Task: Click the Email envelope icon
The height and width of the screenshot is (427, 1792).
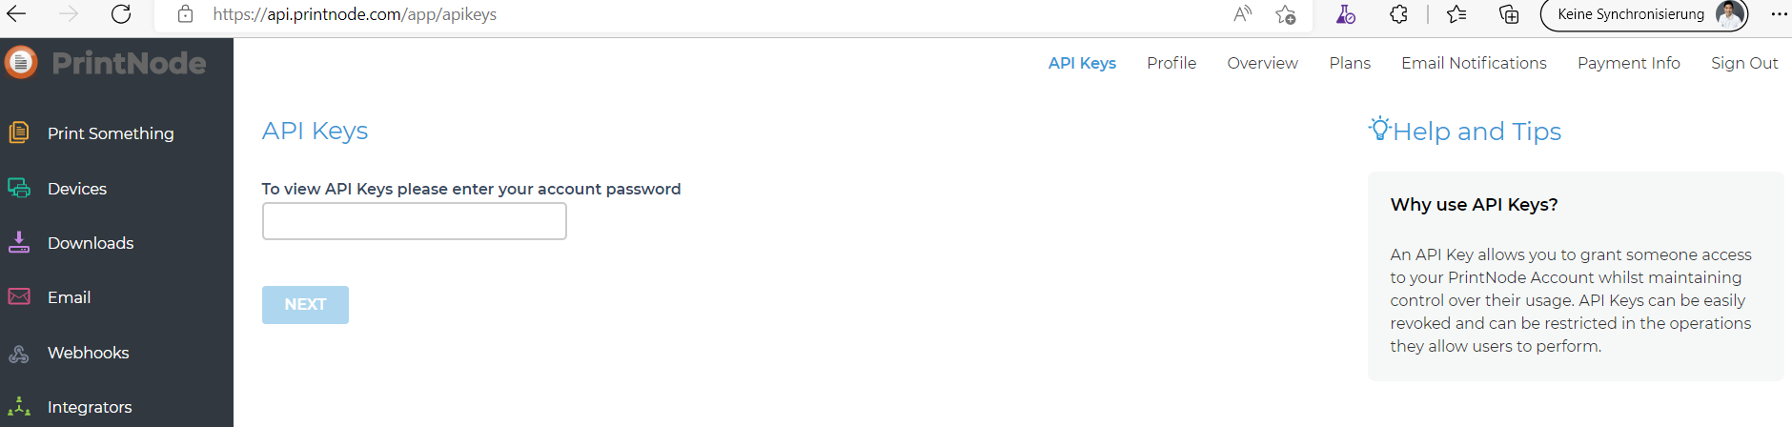Action: [x=19, y=296]
